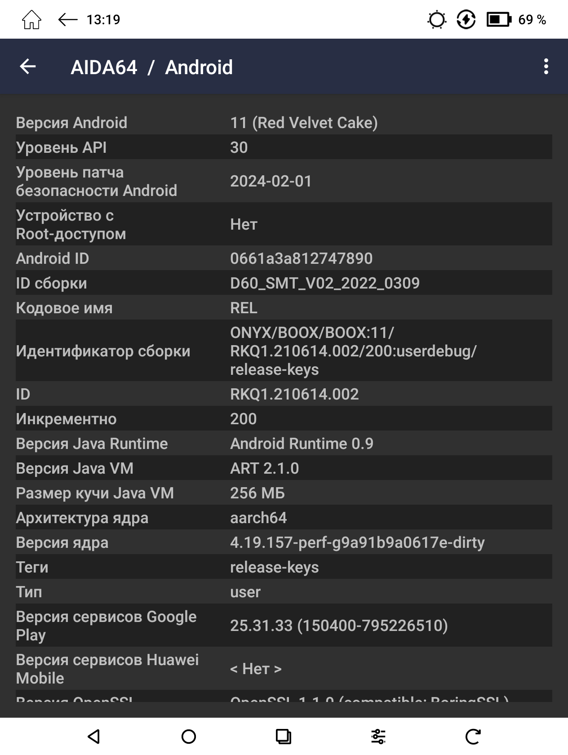Viewport: 568px width, 755px height.
Task: Tap the battery indicator icon
Action: 499,20
